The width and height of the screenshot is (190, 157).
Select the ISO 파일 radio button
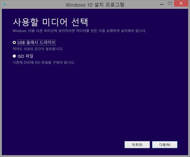14,56
